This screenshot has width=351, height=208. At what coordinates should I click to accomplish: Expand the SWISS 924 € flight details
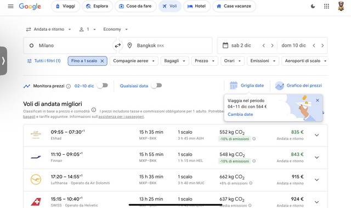316,202
